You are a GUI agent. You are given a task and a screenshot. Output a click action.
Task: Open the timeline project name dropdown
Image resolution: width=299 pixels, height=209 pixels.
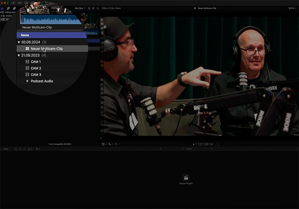(x=183, y=149)
